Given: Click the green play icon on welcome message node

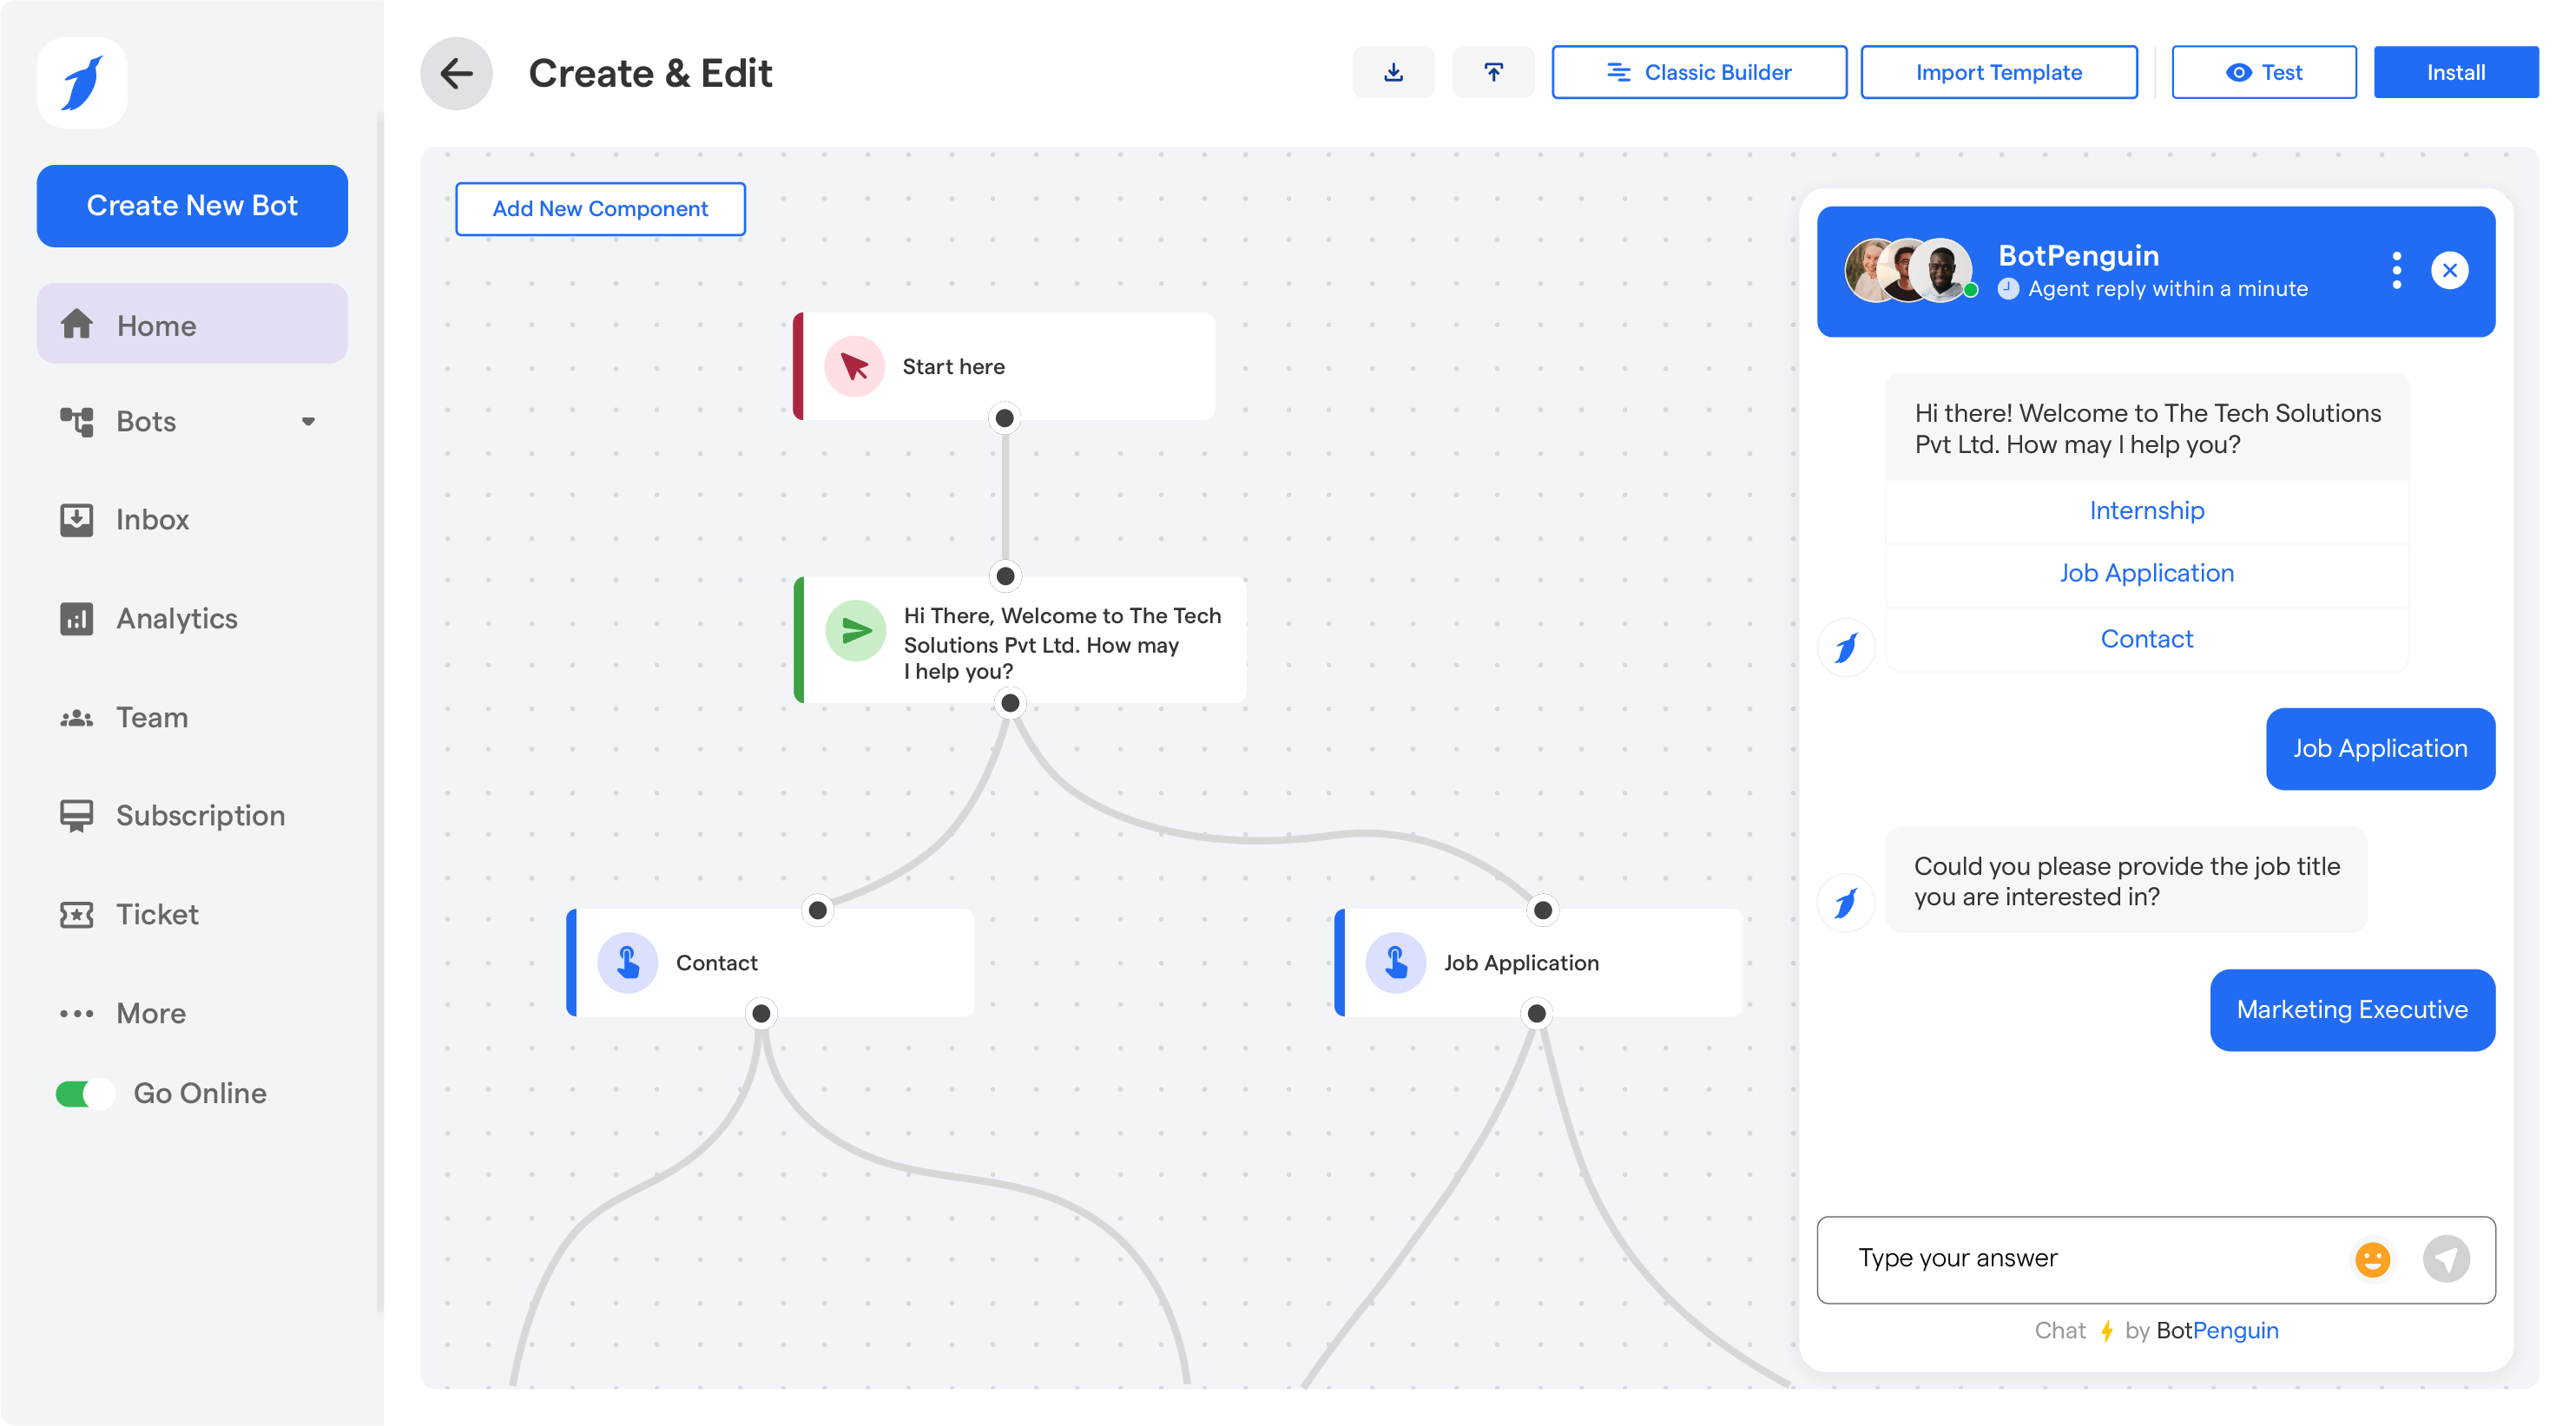Looking at the screenshot, I should coord(855,630).
